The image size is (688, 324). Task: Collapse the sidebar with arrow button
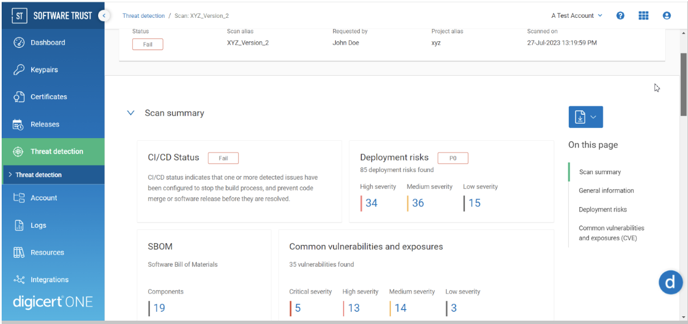pos(104,16)
